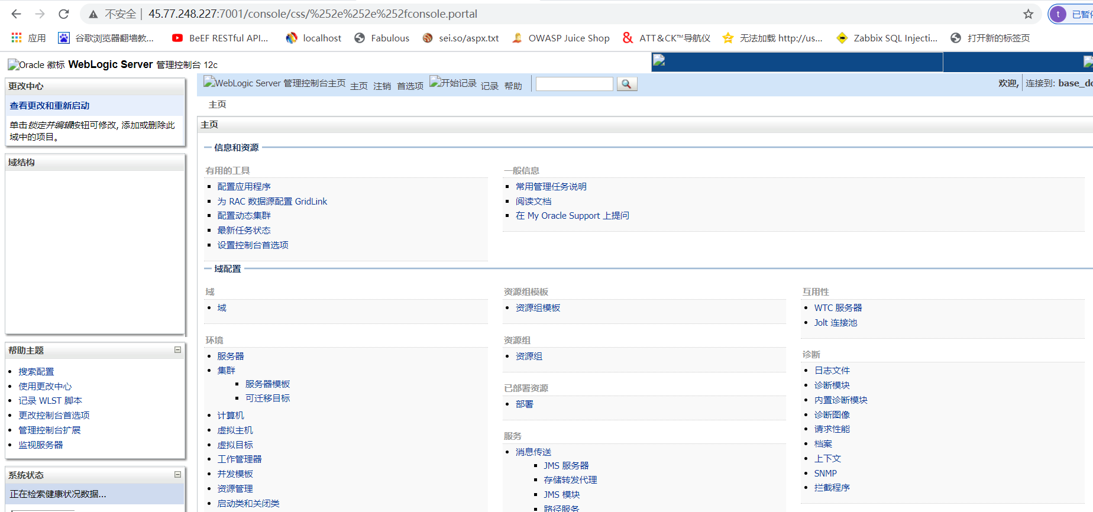Focus the console search text field
Screen dimensions: 1093x512
(574, 84)
